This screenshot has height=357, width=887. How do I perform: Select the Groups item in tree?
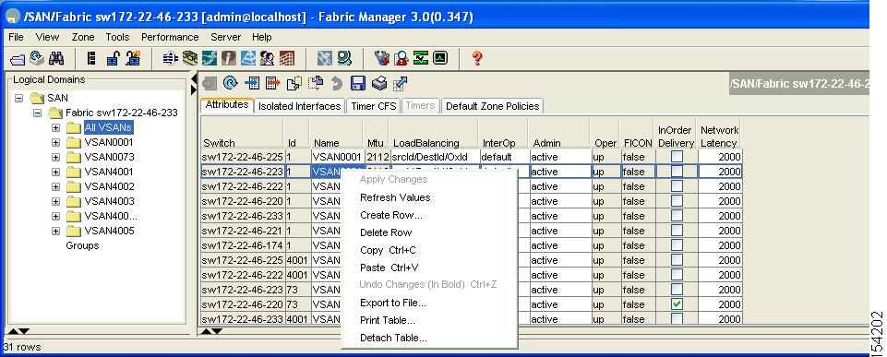pyautogui.click(x=82, y=245)
